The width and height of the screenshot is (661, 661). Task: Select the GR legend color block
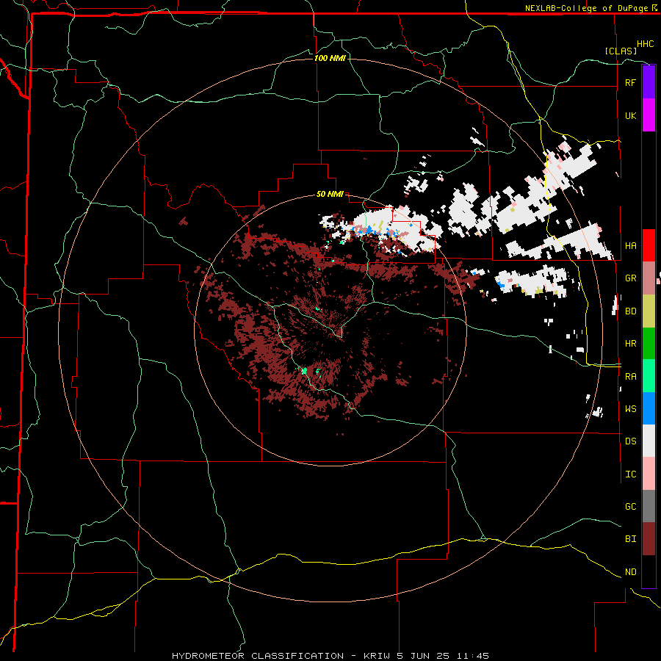[649, 278]
